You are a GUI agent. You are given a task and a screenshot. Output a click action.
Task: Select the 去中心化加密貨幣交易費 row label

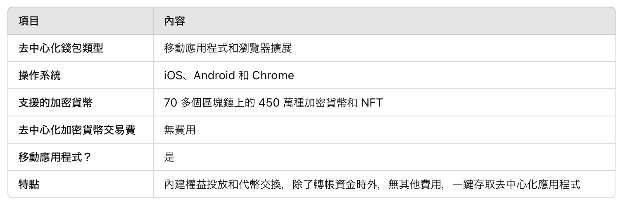pos(77,130)
